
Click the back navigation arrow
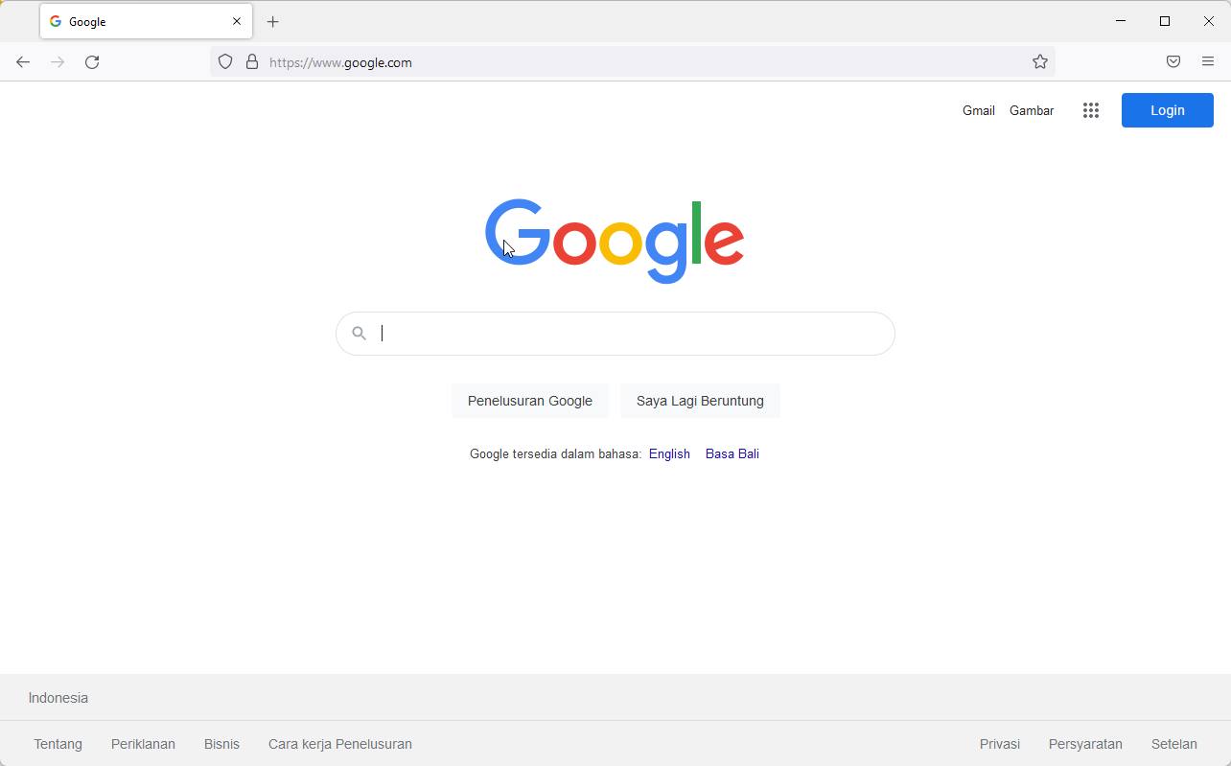click(x=23, y=61)
